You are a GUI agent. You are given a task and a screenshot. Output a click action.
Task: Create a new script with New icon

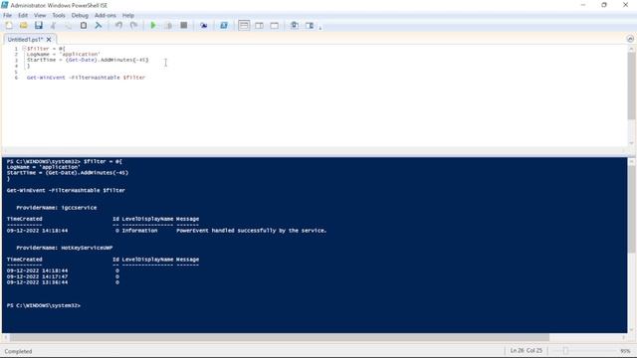[9, 25]
